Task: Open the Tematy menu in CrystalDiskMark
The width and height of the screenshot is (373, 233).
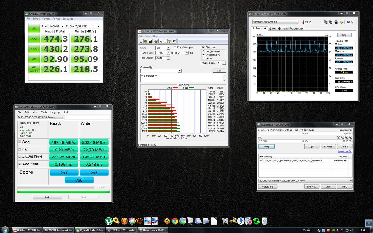Action: click(x=46, y=19)
